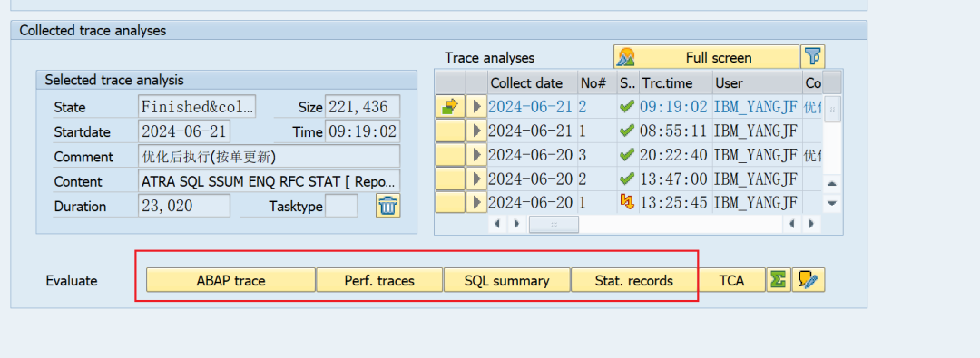Click the green checkmark for 13:47:00 trace

[x=627, y=179]
